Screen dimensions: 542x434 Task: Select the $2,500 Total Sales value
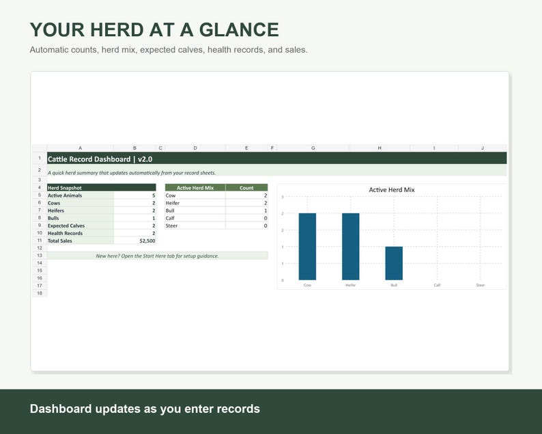tap(134, 241)
